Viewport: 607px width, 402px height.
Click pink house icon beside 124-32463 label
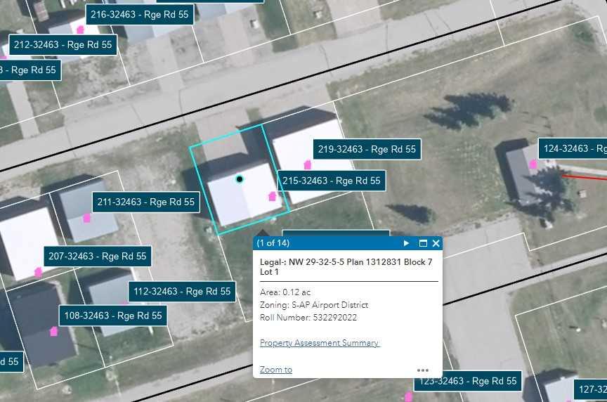click(533, 164)
